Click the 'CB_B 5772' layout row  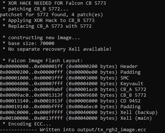coord(73,95)
